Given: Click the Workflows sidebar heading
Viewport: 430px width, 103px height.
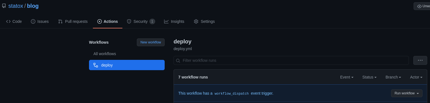Looking at the screenshot, I should coord(99,42).
